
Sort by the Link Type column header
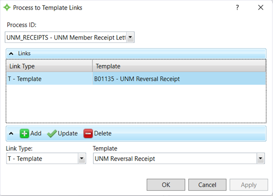49,66
